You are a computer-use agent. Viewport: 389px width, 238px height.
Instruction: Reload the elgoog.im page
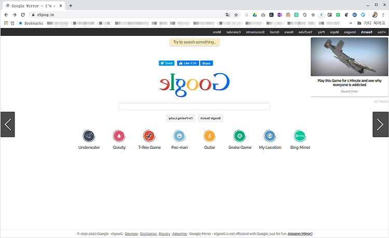(x=23, y=15)
